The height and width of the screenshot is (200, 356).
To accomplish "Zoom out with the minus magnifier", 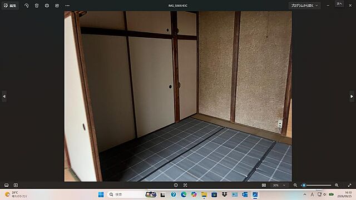I will pyautogui.click(x=295, y=185).
